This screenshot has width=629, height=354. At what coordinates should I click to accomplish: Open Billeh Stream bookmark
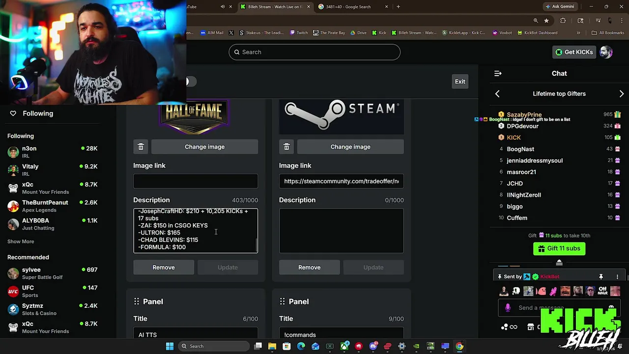pos(414,33)
